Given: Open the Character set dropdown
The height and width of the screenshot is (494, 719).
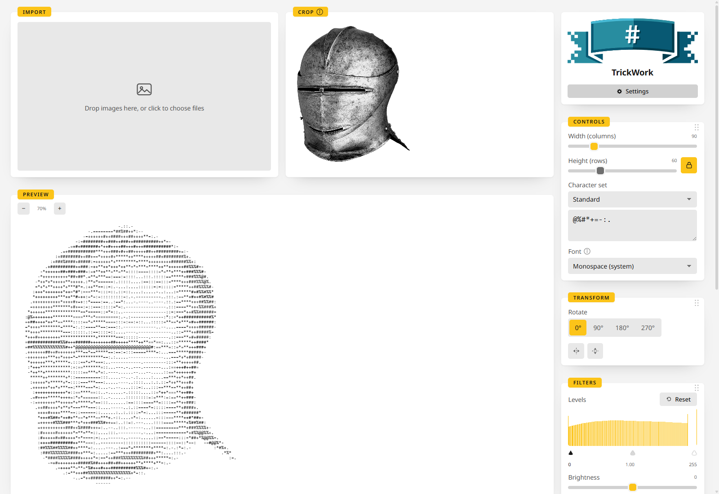Looking at the screenshot, I should click(x=633, y=199).
